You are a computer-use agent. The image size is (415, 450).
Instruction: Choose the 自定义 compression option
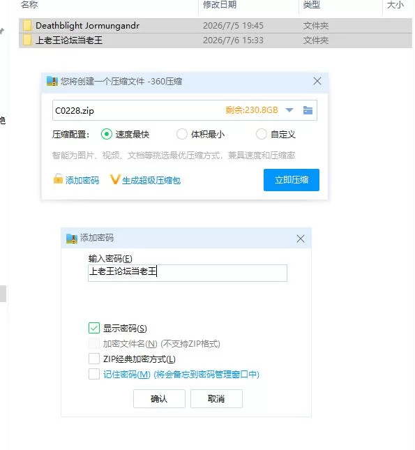tap(261, 134)
